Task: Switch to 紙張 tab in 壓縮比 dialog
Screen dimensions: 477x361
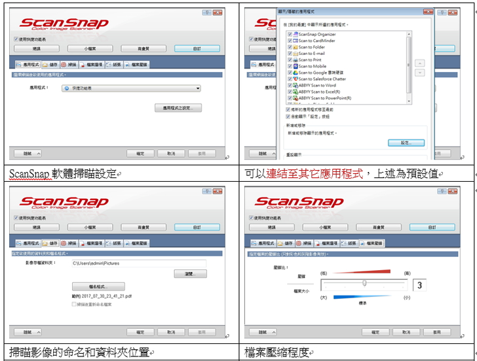Action: tap(349, 243)
